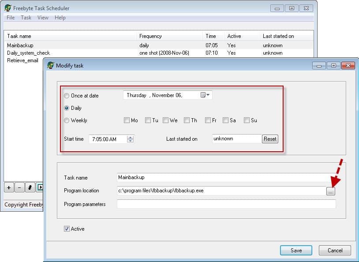Viewport: 359px width, 262px height.
Task: Open the File menu
Action: coord(11,18)
